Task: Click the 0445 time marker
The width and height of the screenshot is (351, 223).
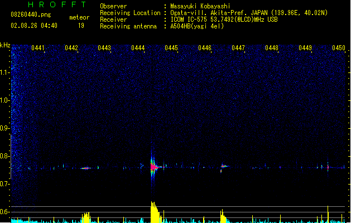Action: [x=171, y=48]
